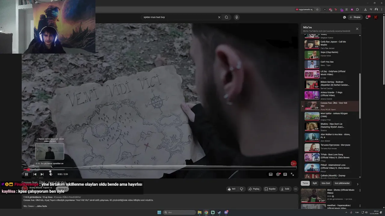The height and width of the screenshot is (216, 385).
Task: Open the browser extensions puzzle icon
Action: pos(357,10)
